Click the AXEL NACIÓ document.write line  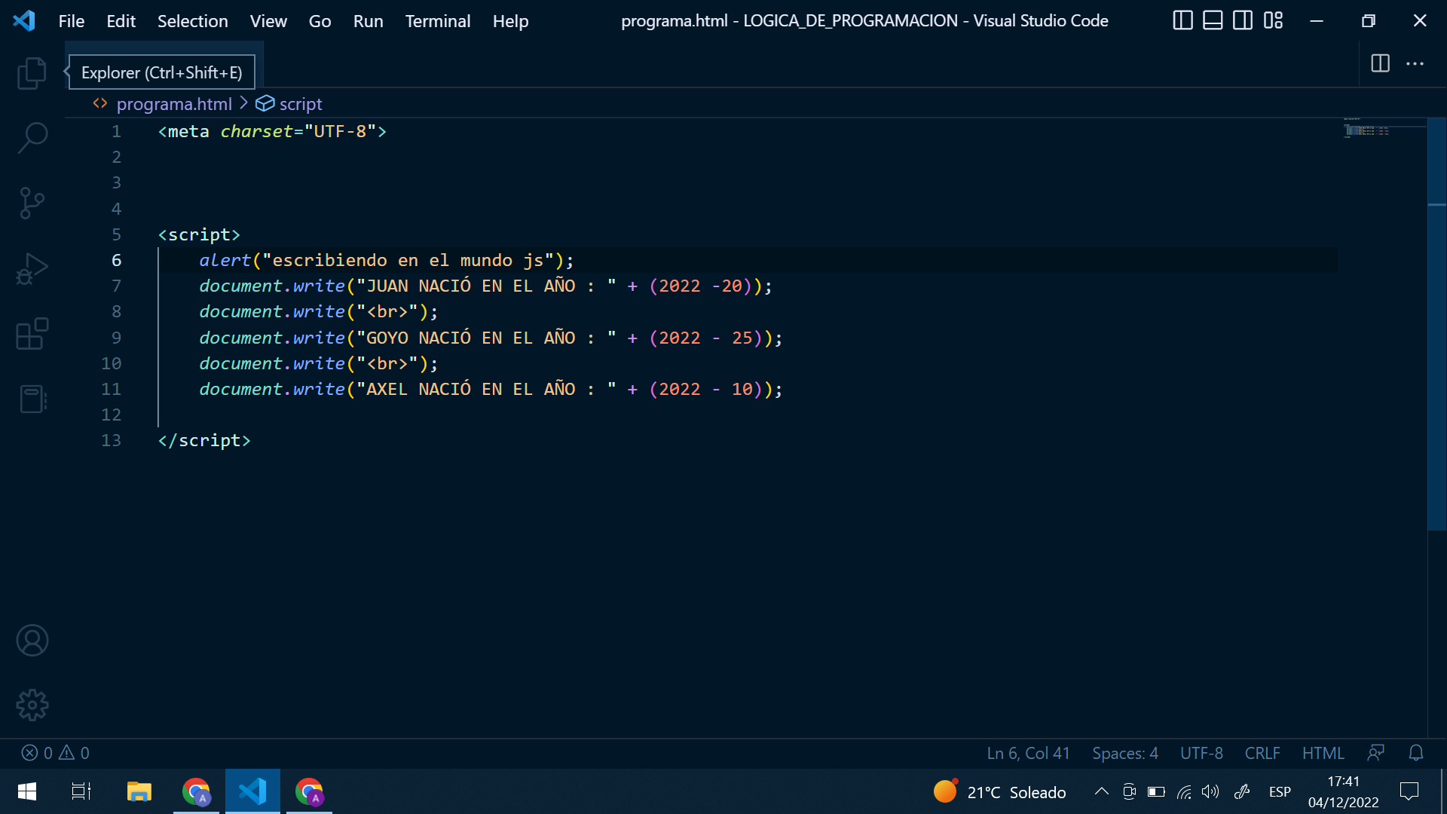491,389
